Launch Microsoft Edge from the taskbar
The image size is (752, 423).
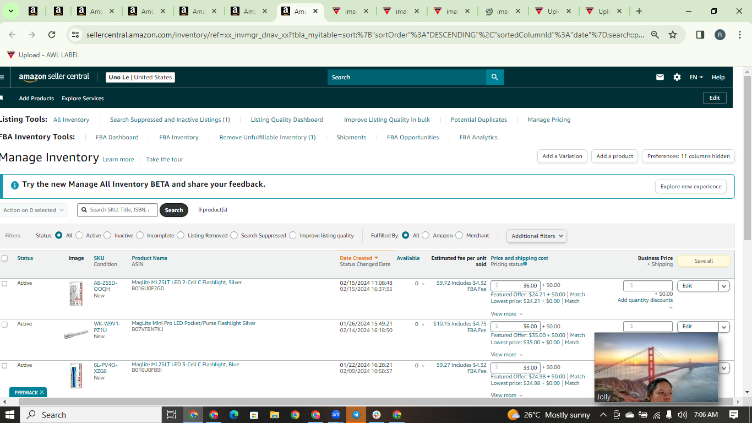[x=233, y=415]
